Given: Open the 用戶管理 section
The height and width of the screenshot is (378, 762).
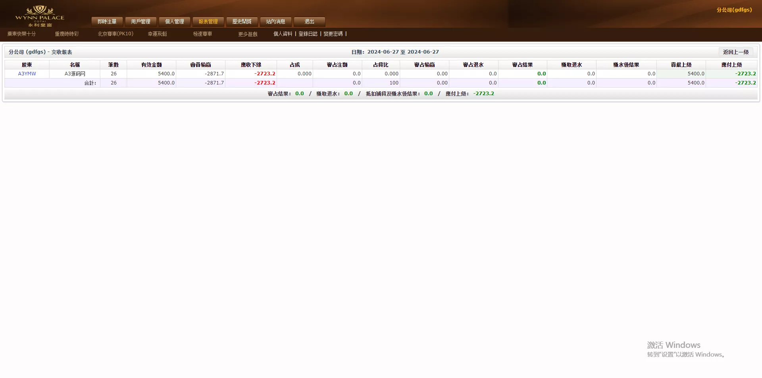Looking at the screenshot, I should click(x=140, y=21).
